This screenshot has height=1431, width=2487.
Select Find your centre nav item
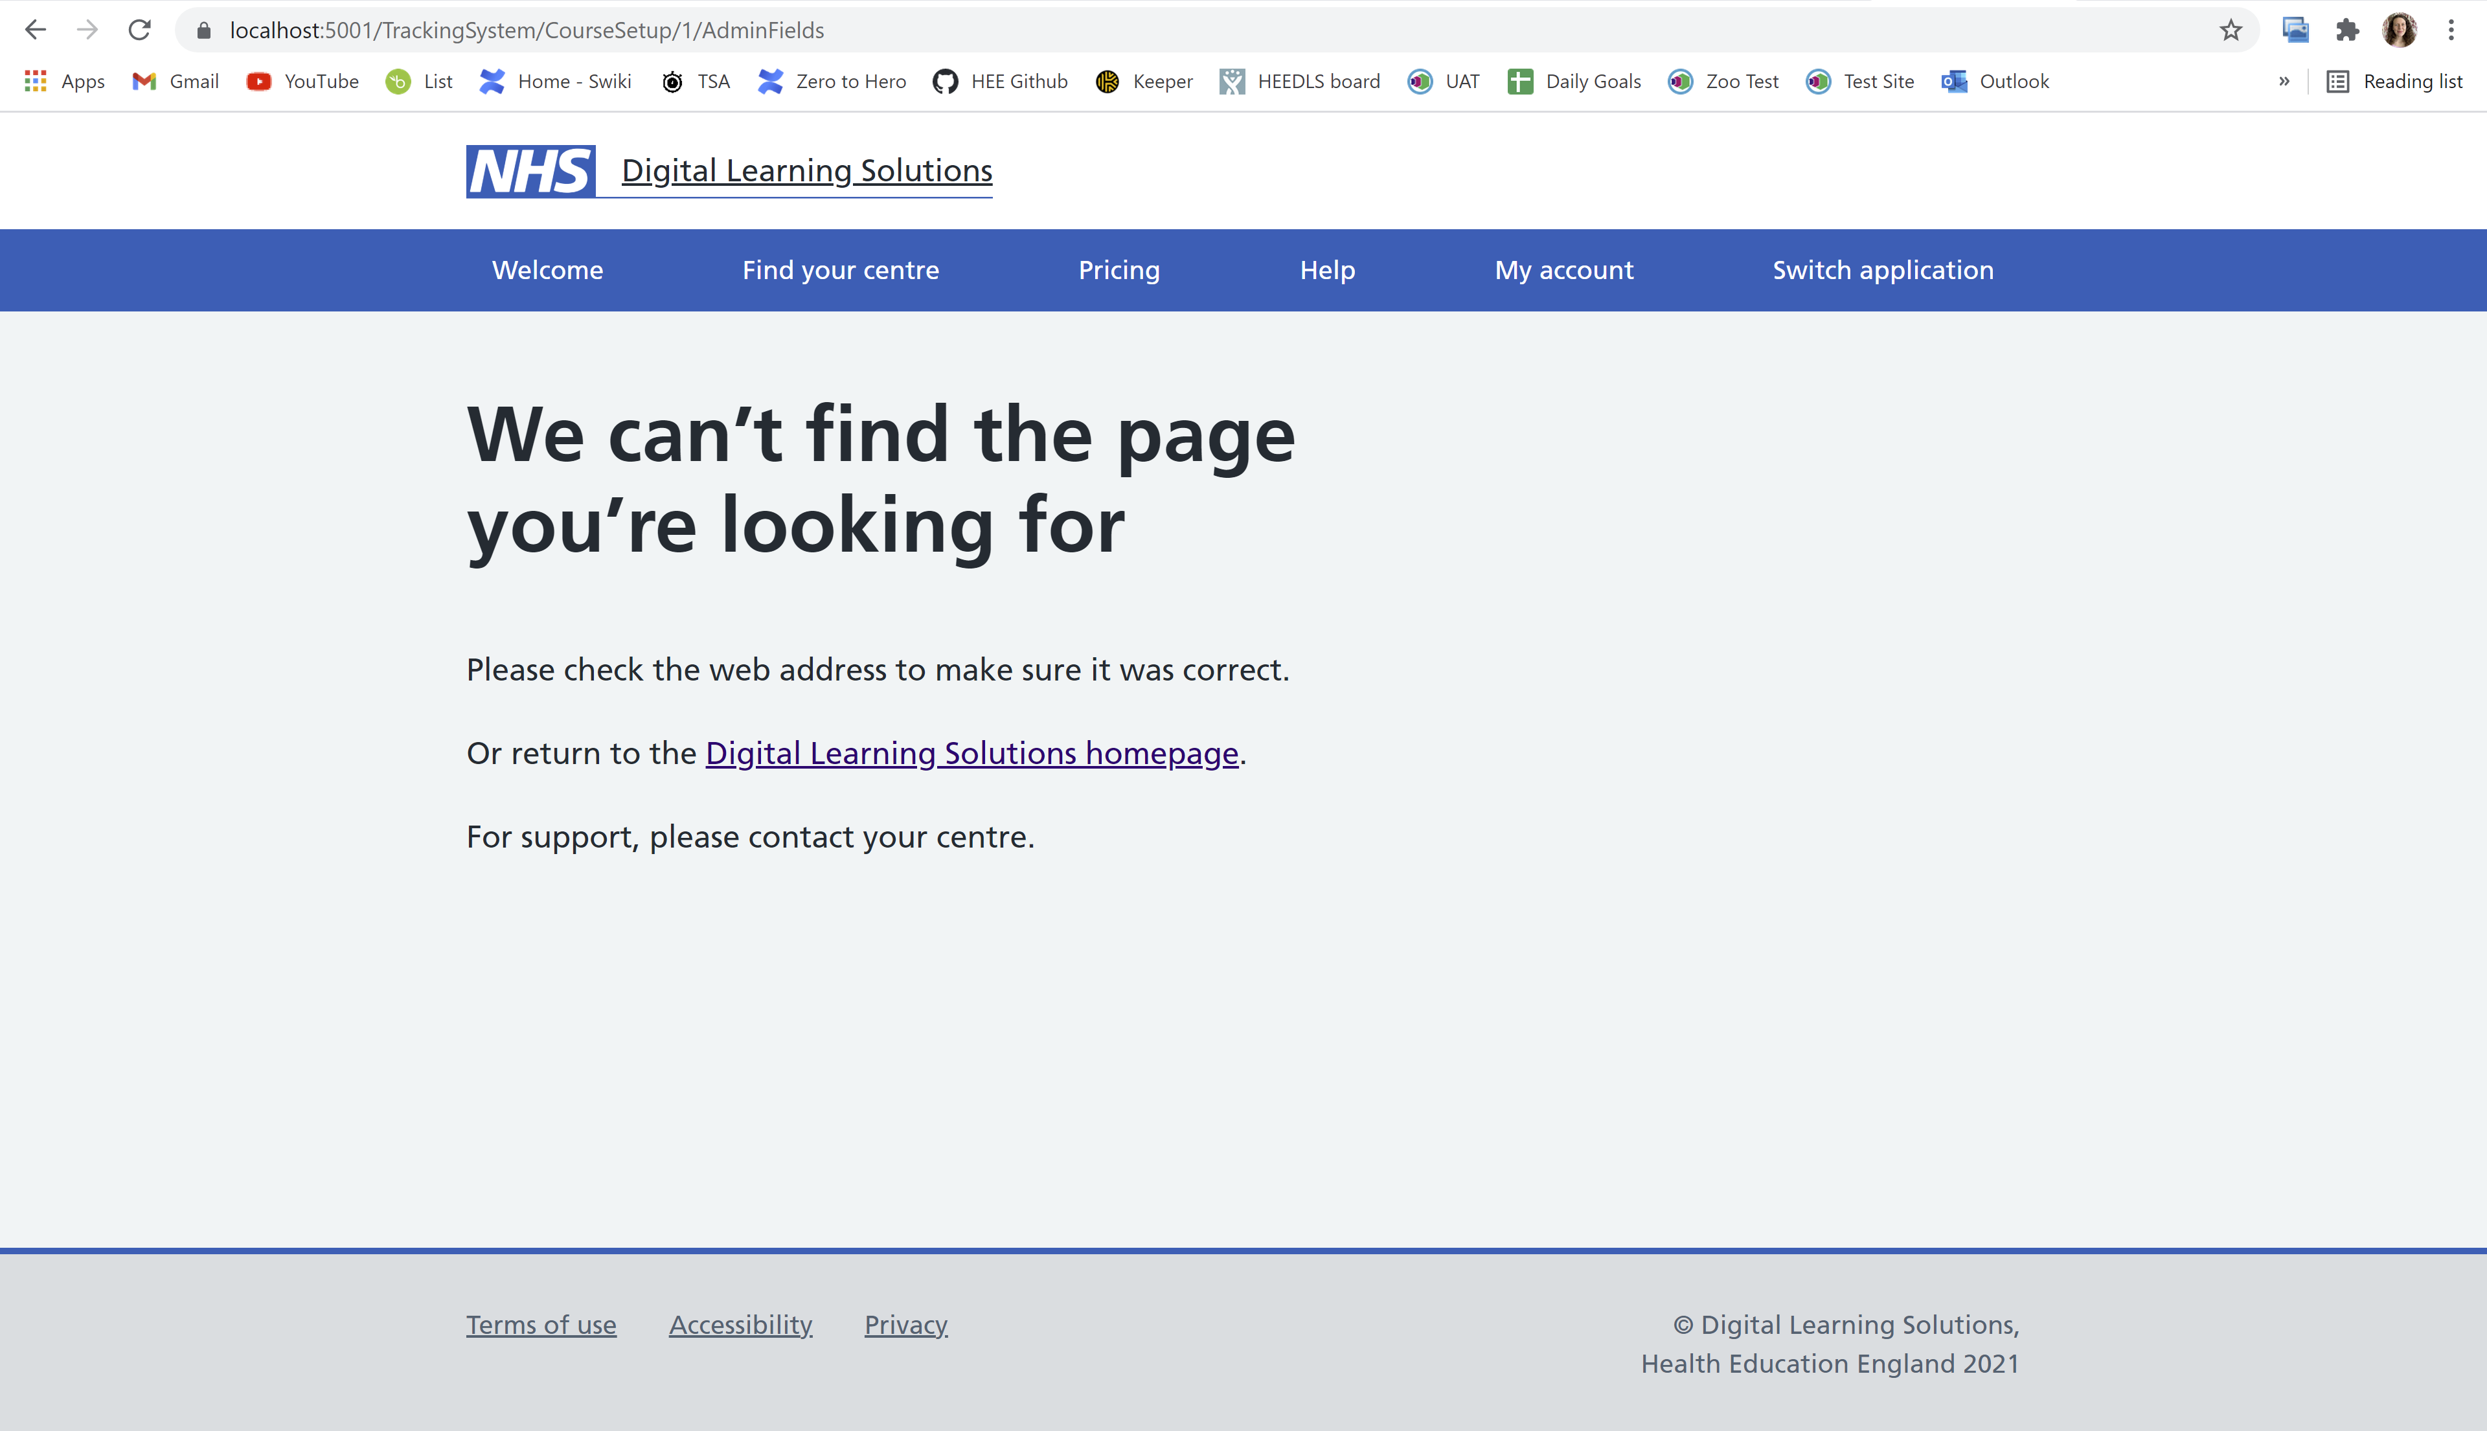click(841, 270)
